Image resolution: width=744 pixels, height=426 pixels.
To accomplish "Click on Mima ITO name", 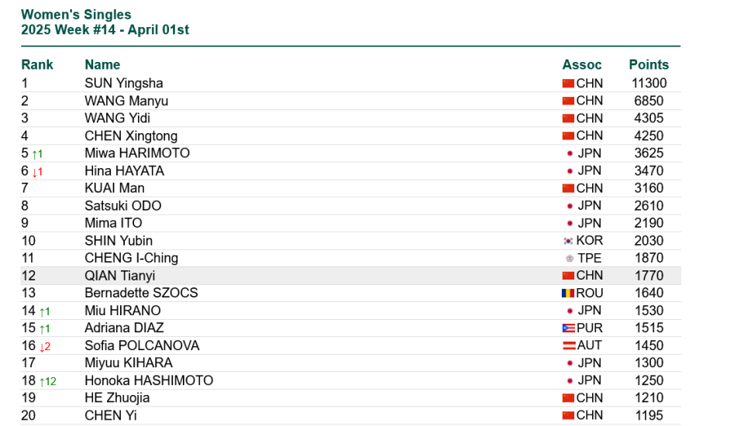I will click(113, 223).
